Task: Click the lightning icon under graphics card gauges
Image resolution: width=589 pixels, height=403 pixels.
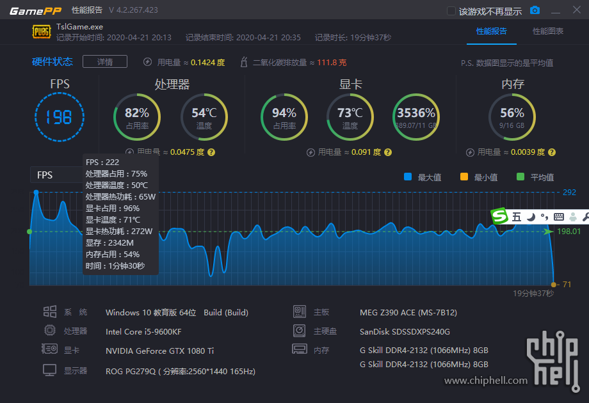Action: pos(311,152)
